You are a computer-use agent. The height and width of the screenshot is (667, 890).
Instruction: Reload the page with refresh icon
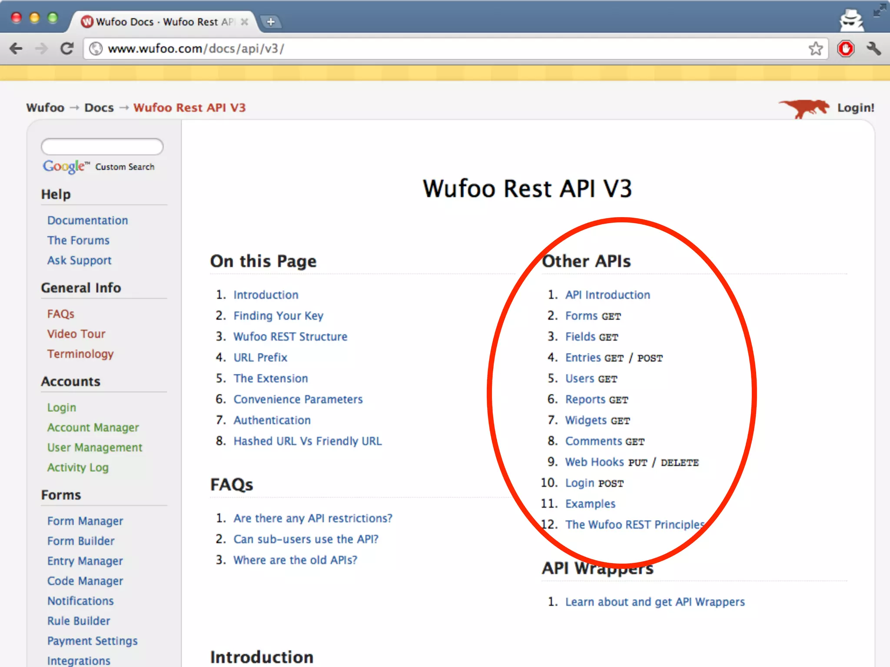(x=67, y=48)
